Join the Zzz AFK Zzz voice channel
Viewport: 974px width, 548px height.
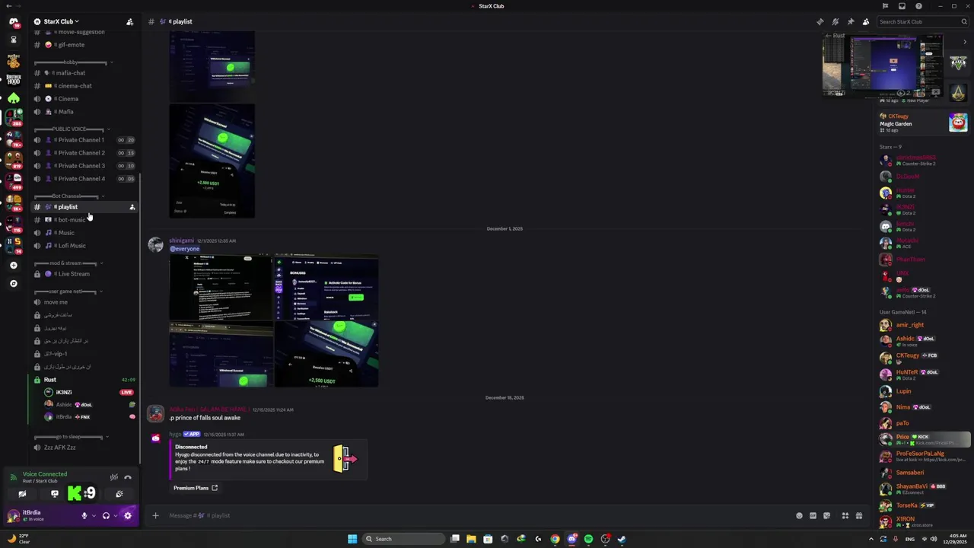tap(84, 448)
